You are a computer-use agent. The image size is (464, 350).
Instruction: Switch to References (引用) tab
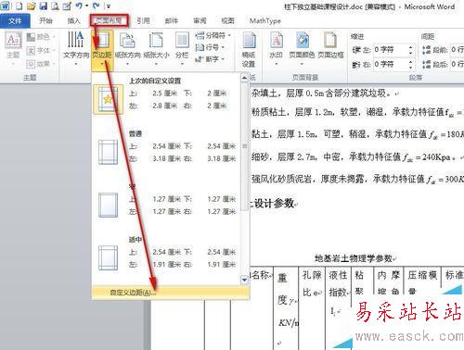pos(143,20)
